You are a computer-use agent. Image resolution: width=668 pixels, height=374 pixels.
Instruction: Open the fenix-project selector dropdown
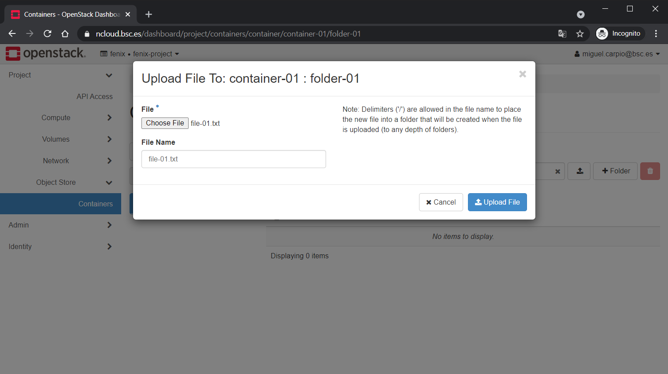pyautogui.click(x=140, y=54)
